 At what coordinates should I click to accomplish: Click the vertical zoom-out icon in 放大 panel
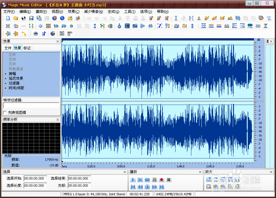pyautogui.click(x=223, y=186)
